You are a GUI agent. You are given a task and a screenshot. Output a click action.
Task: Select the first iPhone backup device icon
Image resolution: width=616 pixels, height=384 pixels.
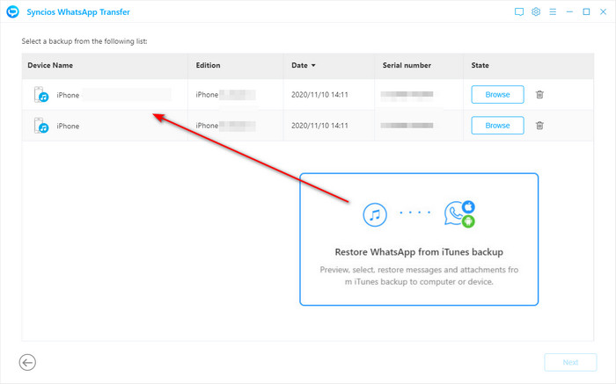41,95
